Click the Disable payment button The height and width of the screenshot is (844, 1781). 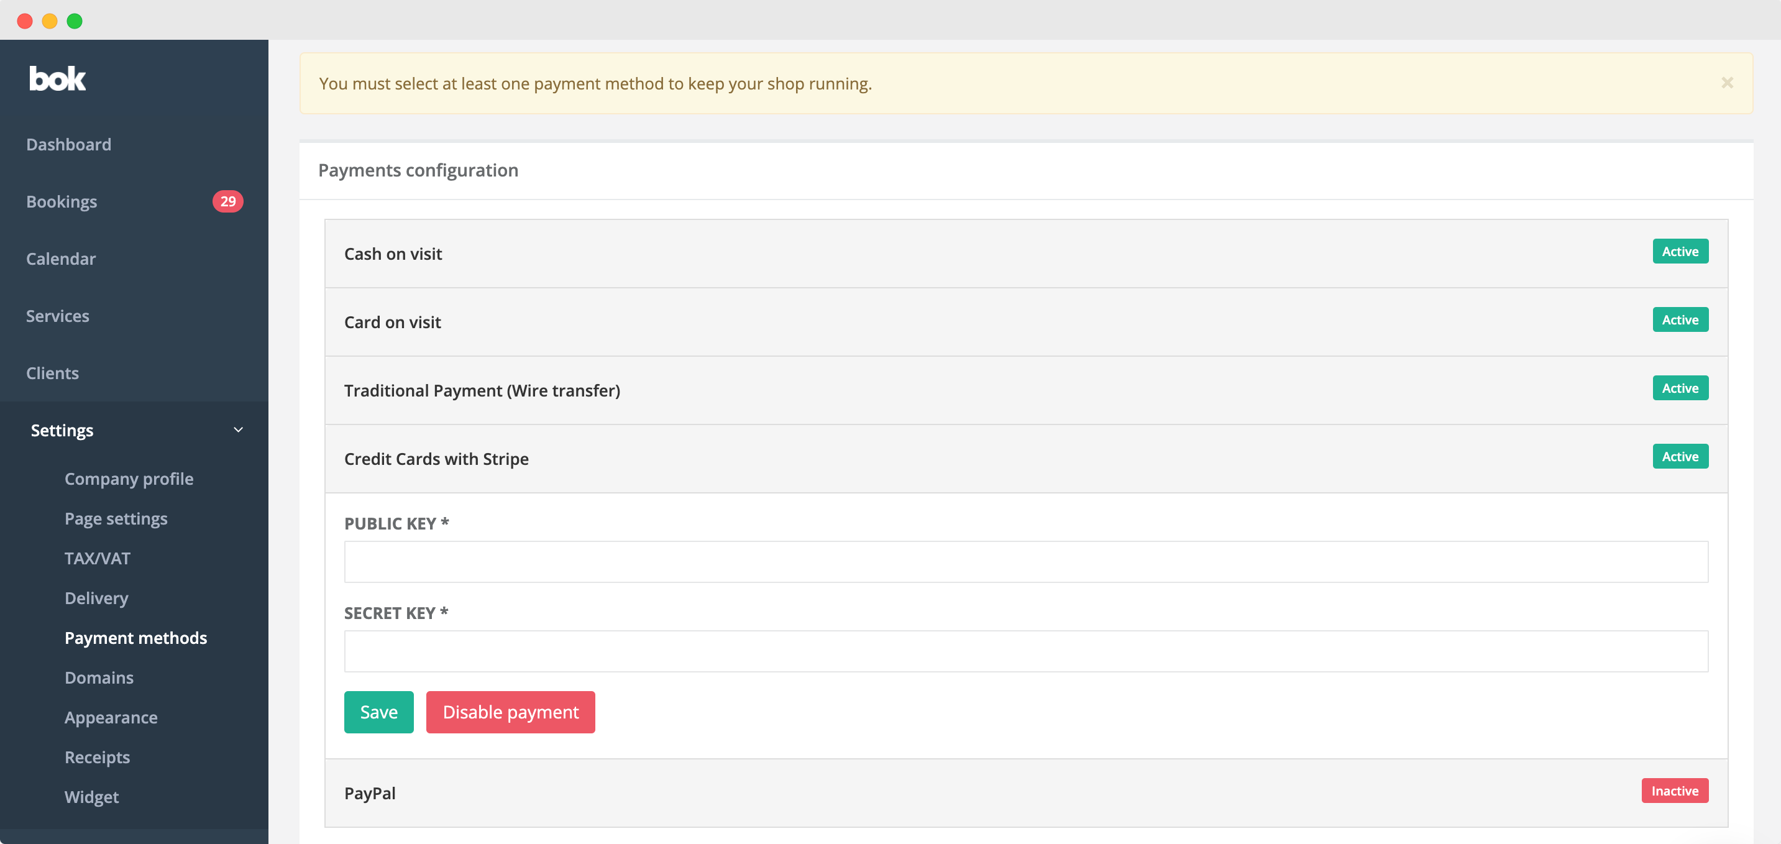click(510, 712)
